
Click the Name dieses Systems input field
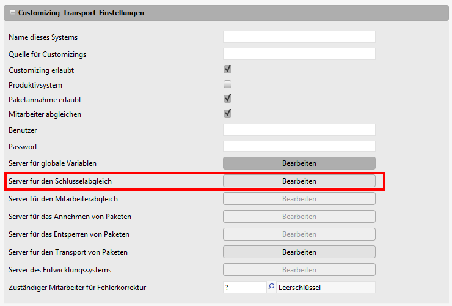pos(299,37)
